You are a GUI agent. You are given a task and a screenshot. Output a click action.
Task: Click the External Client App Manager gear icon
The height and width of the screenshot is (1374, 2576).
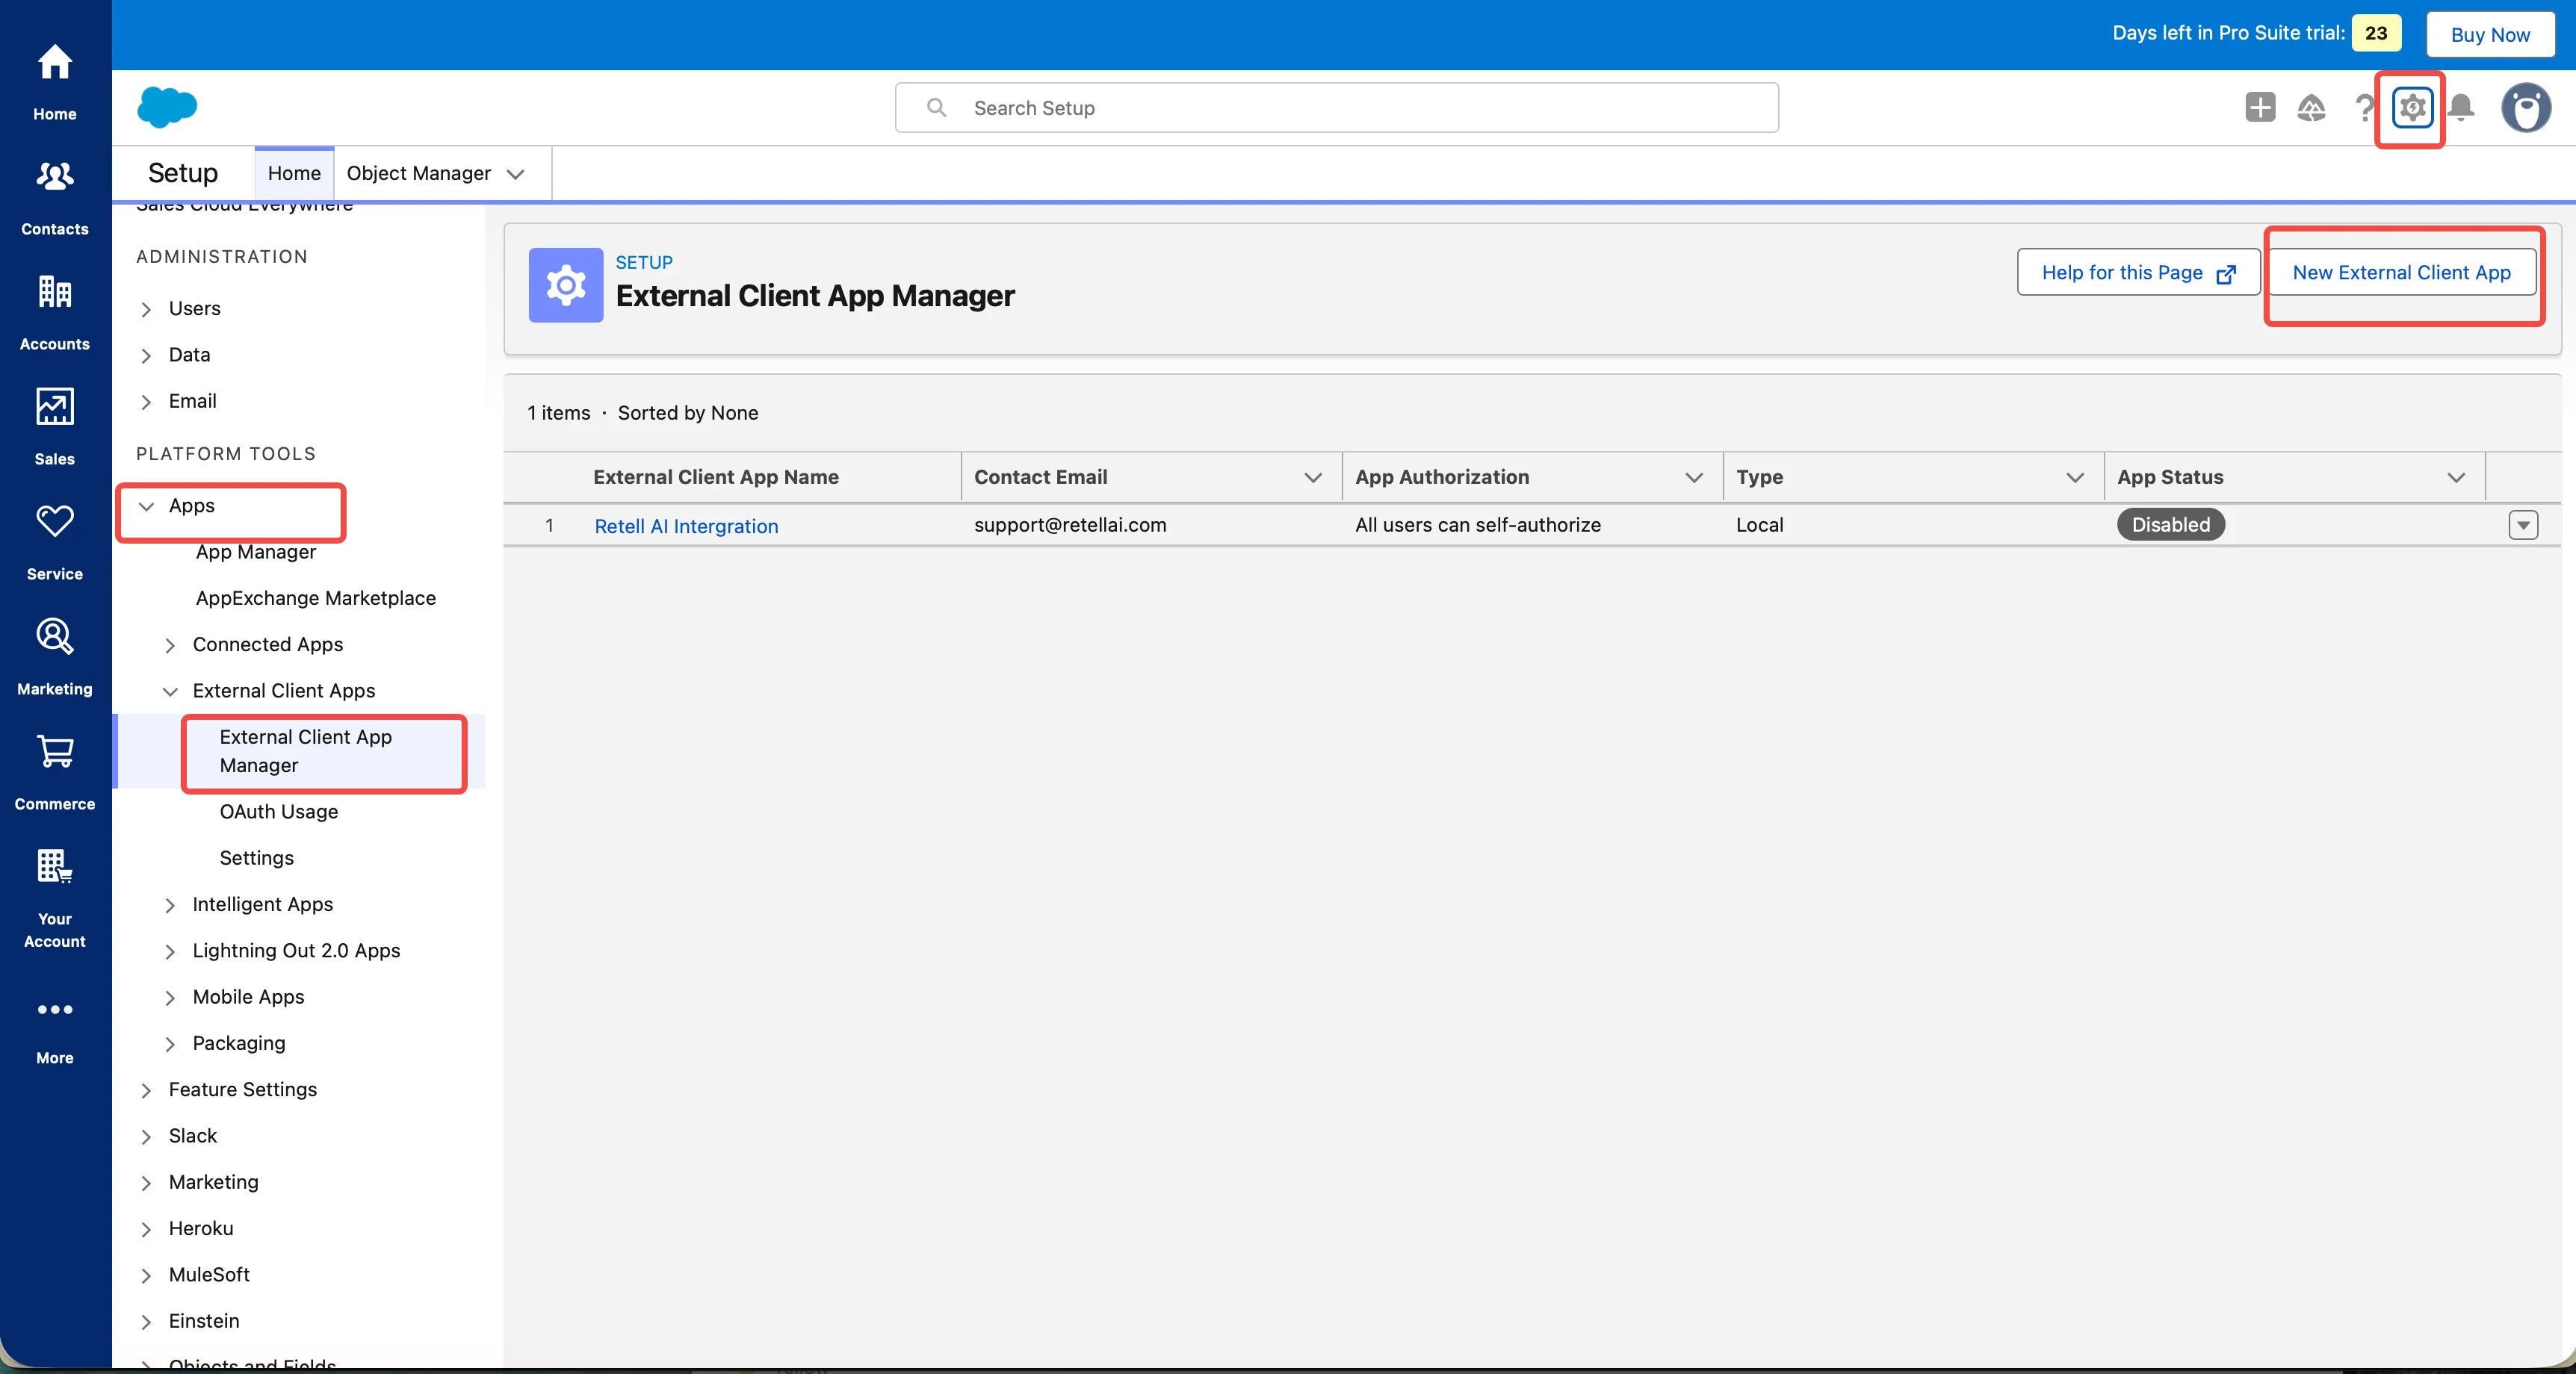click(x=566, y=285)
